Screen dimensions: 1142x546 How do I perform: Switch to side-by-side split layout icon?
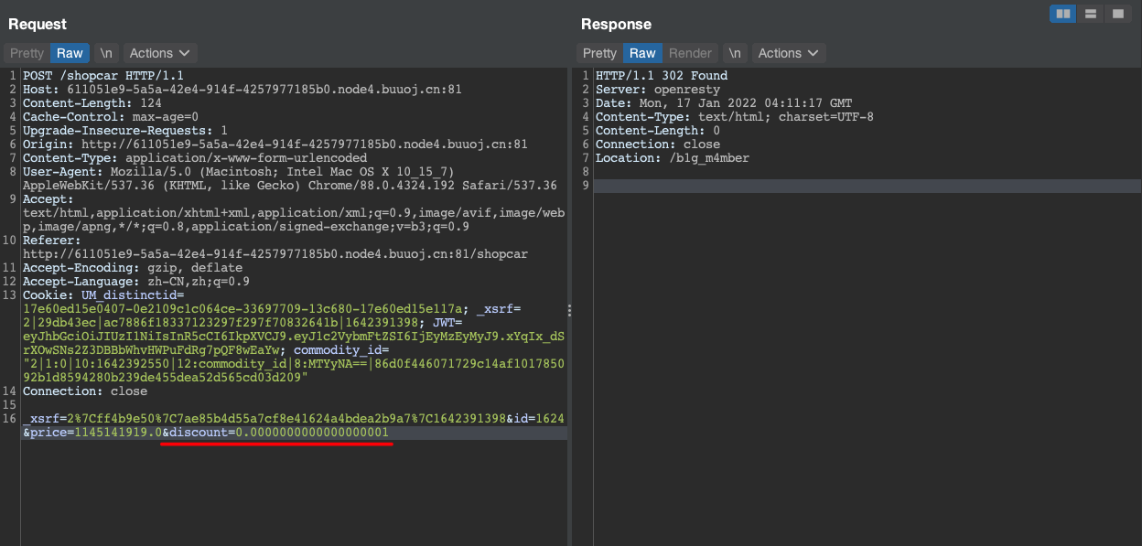pos(1062,13)
